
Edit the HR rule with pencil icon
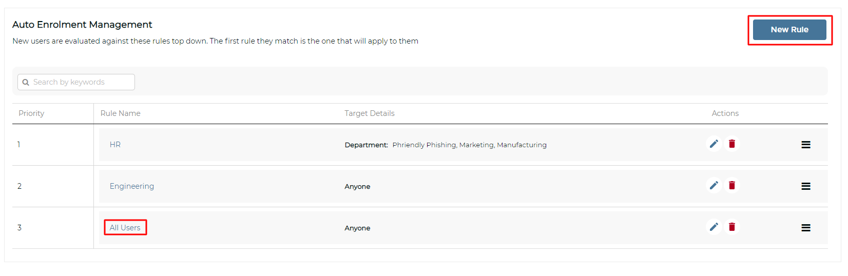pyautogui.click(x=714, y=144)
